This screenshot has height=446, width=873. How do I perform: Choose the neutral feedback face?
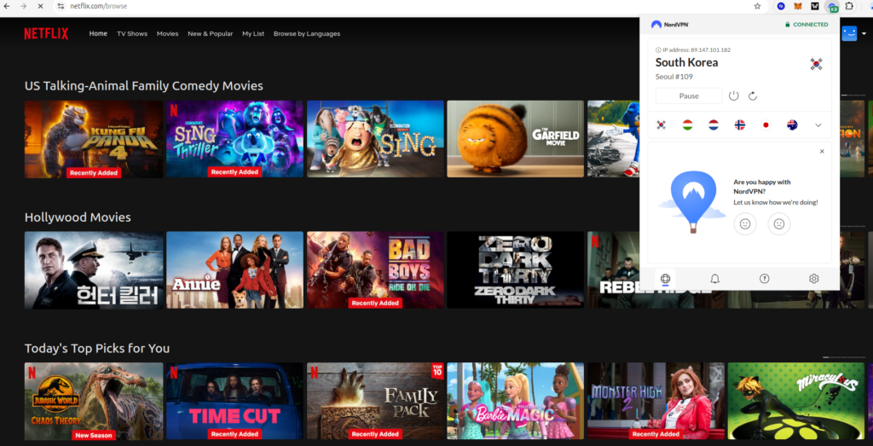pyautogui.click(x=779, y=223)
